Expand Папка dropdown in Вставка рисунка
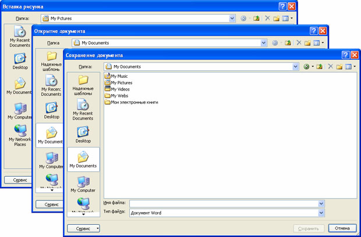Image resolution: width=361 pixels, height=237 pixels. [232, 19]
